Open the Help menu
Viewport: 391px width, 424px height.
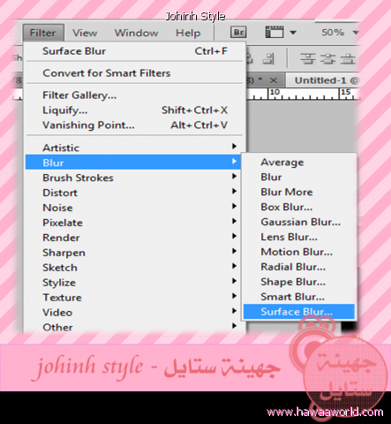[x=188, y=33]
